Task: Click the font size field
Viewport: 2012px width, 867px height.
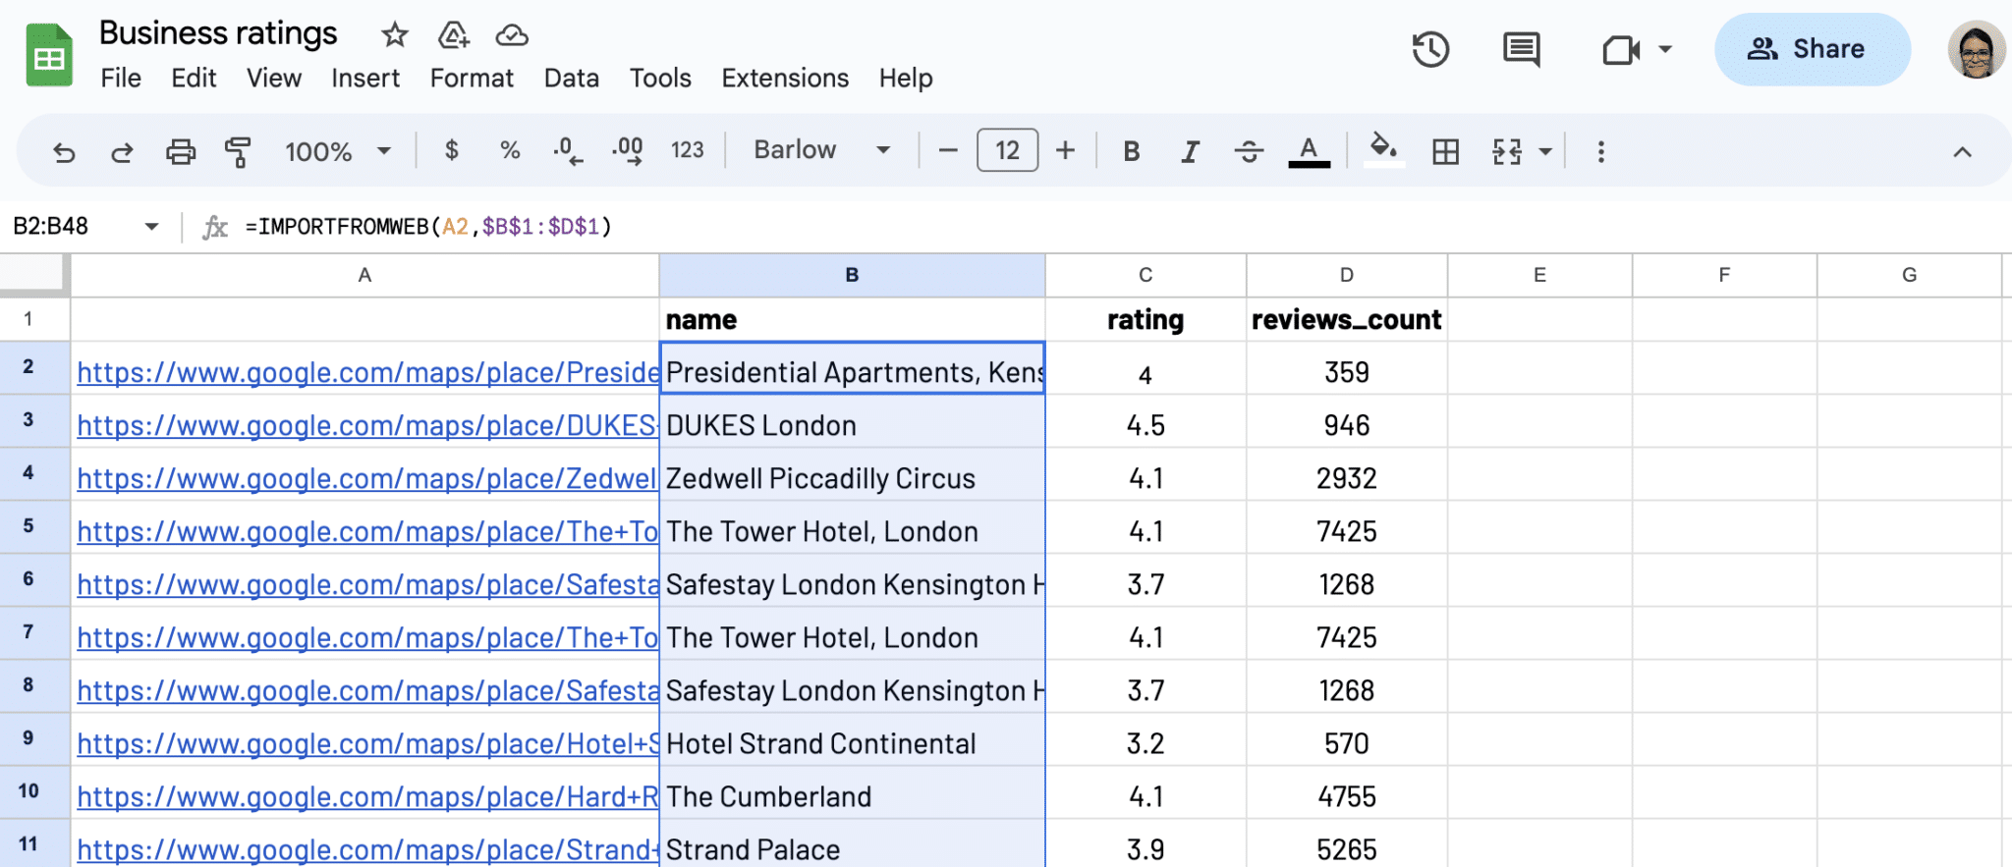Action: click(1007, 150)
